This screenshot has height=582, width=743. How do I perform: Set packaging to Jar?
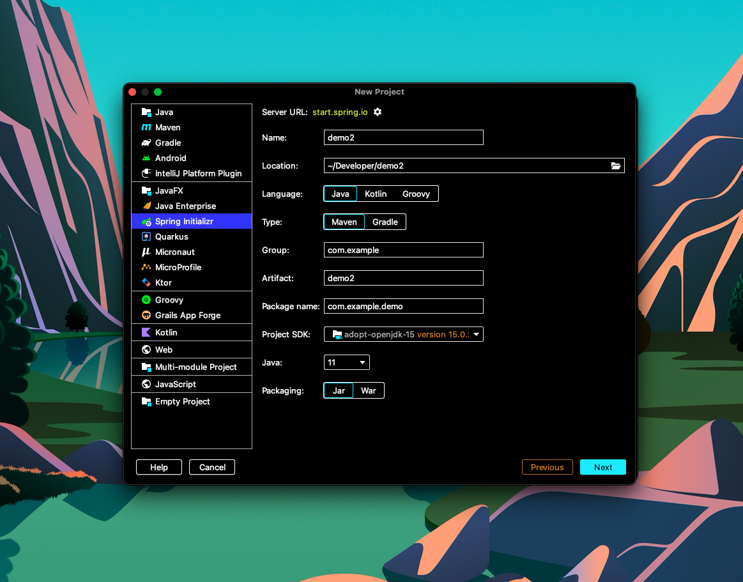[x=339, y=391]
